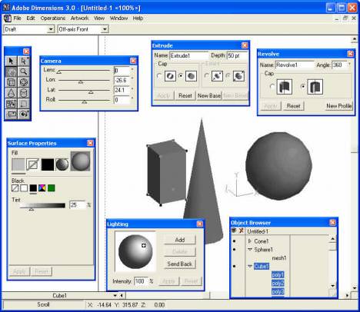360x312 pixels.
Task: Collapse the Cube1 tree node
Action: click(250, 267)
